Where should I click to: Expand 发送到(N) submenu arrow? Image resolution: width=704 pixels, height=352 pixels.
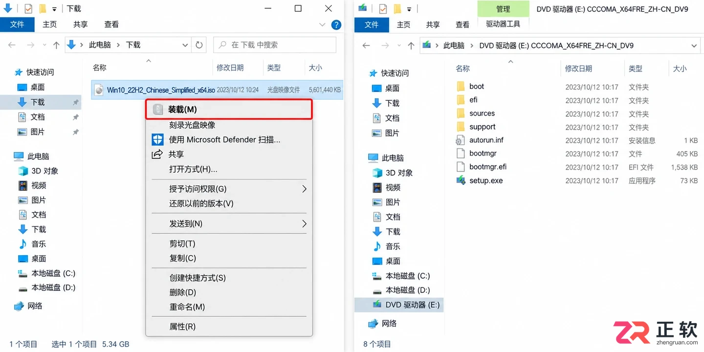(304, 223)
